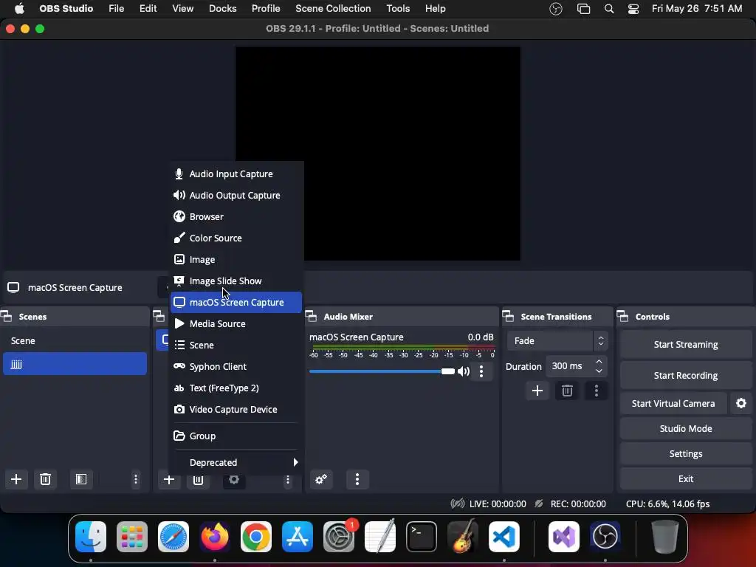
Task: Open Docks menu in menu bar
Action: 222,9
